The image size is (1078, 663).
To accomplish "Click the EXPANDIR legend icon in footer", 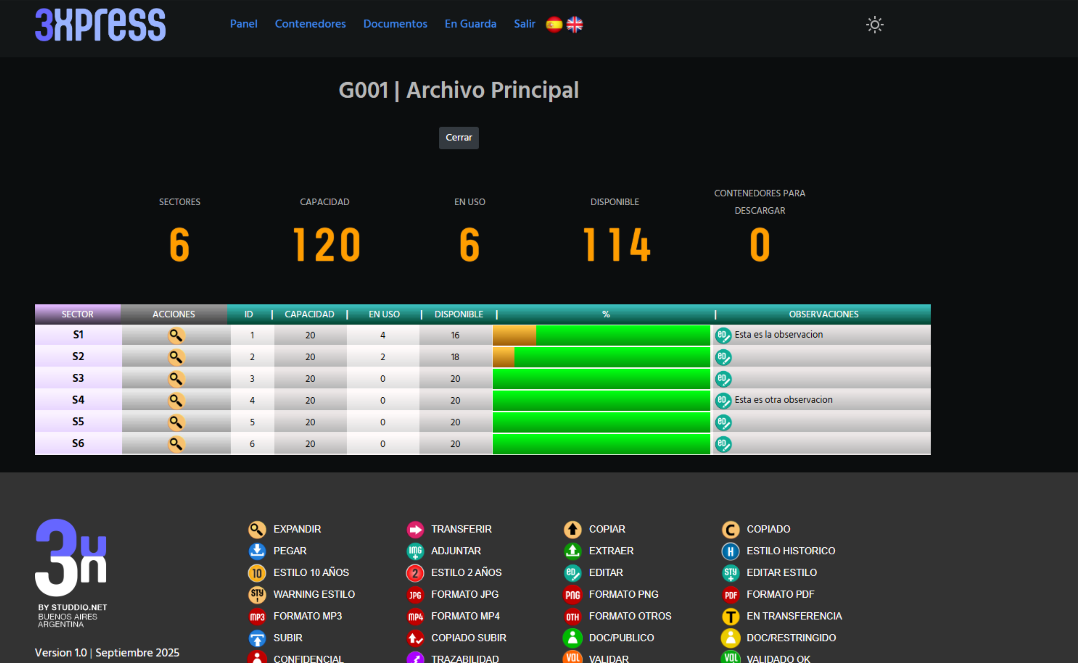I will 257,530.
